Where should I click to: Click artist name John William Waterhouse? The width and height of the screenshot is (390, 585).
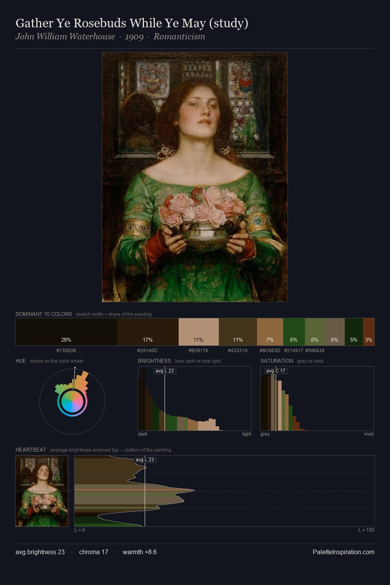[66, 37]
